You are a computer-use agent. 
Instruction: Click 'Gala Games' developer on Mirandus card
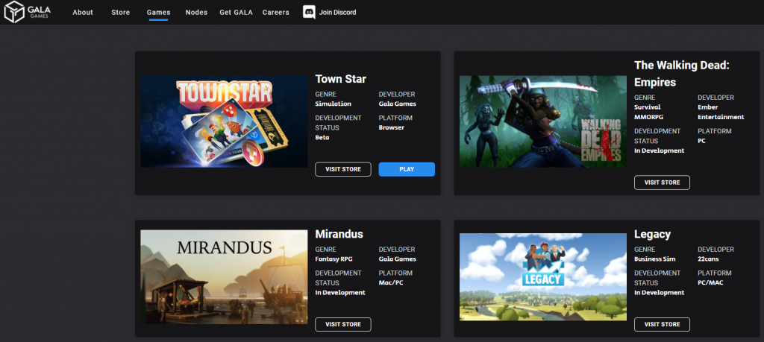(398, 259)
